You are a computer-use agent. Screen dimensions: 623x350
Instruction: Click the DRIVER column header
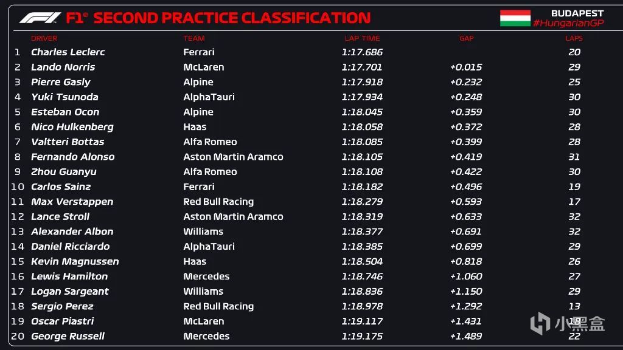pyautogui.click(x=44, y=38)
